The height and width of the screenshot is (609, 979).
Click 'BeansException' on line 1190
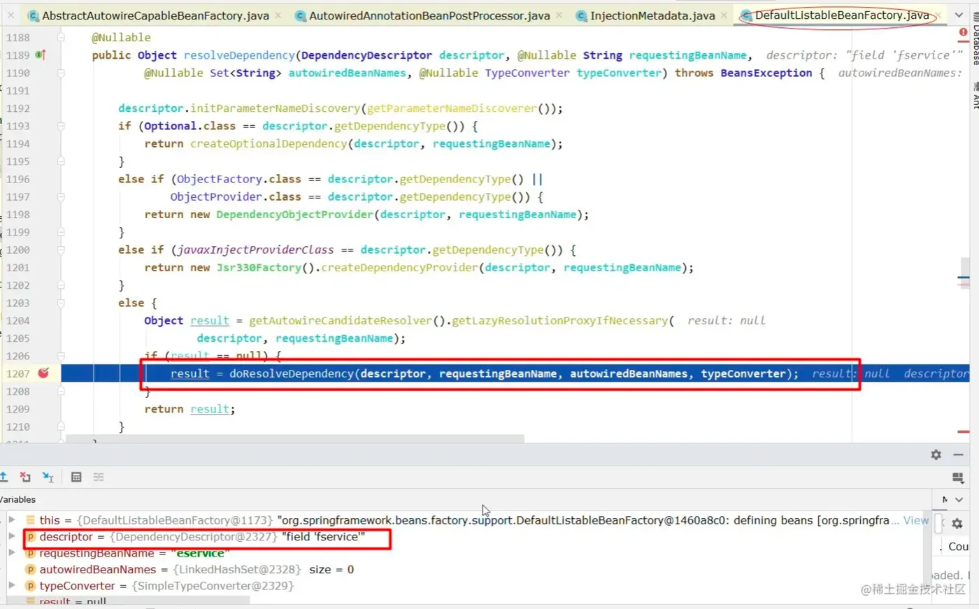pyautogui.click(x=766, y=73)
